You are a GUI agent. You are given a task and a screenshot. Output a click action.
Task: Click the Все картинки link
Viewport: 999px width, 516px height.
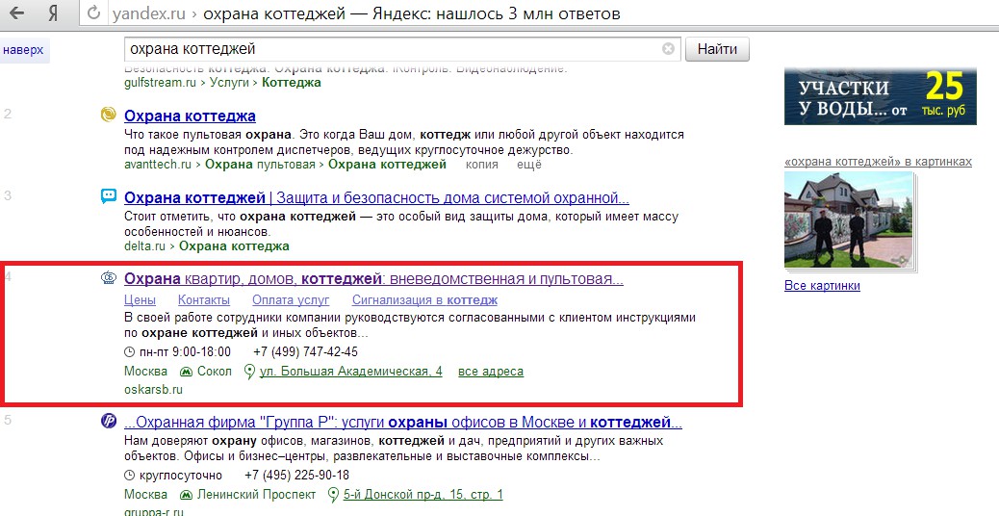(822, 286)
